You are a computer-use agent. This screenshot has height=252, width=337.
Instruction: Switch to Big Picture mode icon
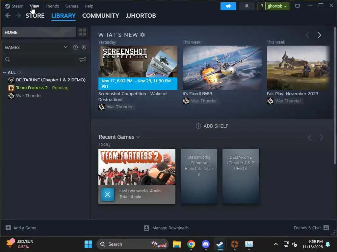point(298,6)
